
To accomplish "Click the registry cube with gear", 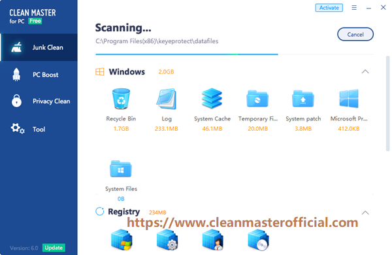I will point(167,240).
